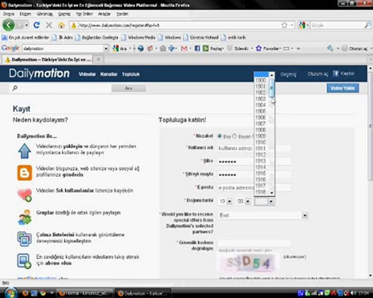Open the Windows Start orb
This screenshot has width=373, height=298.
(10, 293)
